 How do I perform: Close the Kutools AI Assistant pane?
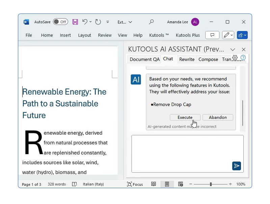point(243,50)
